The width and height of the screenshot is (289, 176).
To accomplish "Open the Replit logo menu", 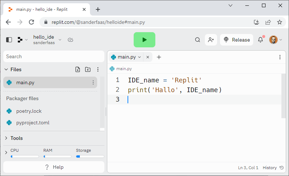I will [x=20, y=40].
